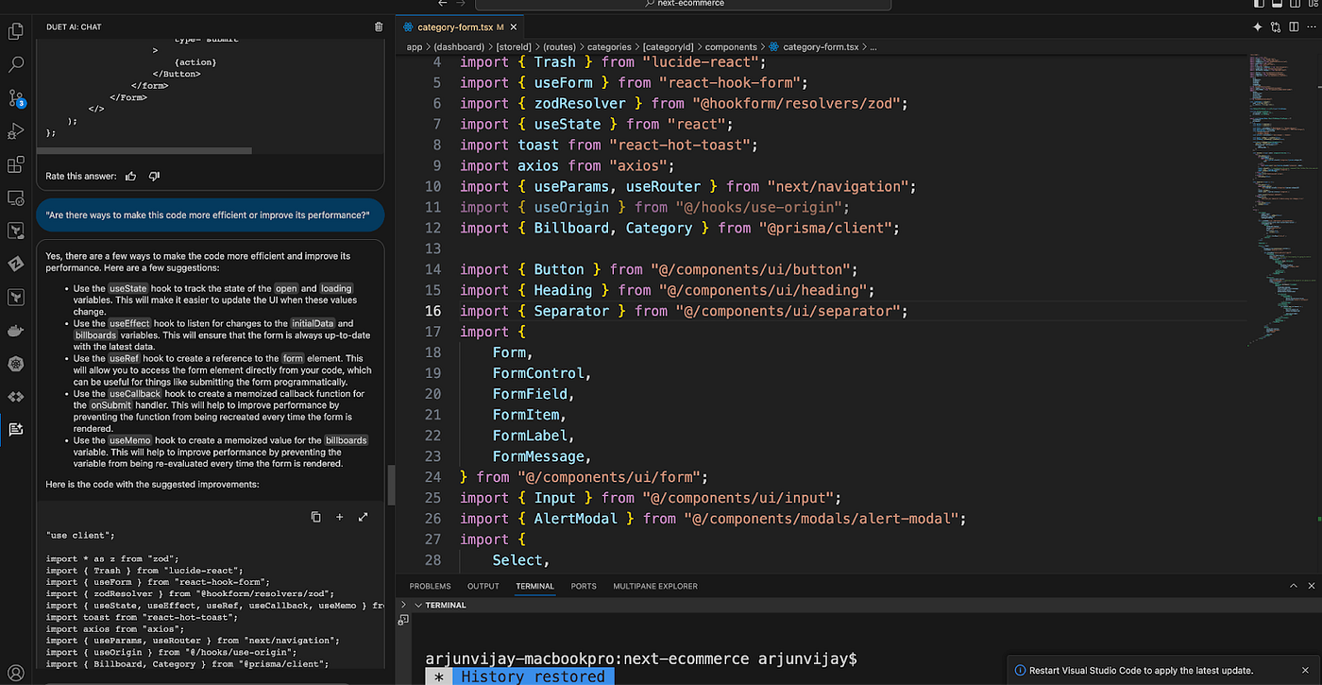Click the 'DUET AI: CHAT' panel title
Image resolution: width=1322 pixels, height=685 pixels.
74,27
